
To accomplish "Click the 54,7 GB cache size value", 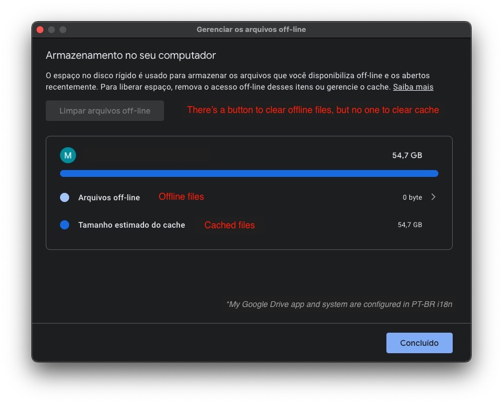I will (410, 225).
